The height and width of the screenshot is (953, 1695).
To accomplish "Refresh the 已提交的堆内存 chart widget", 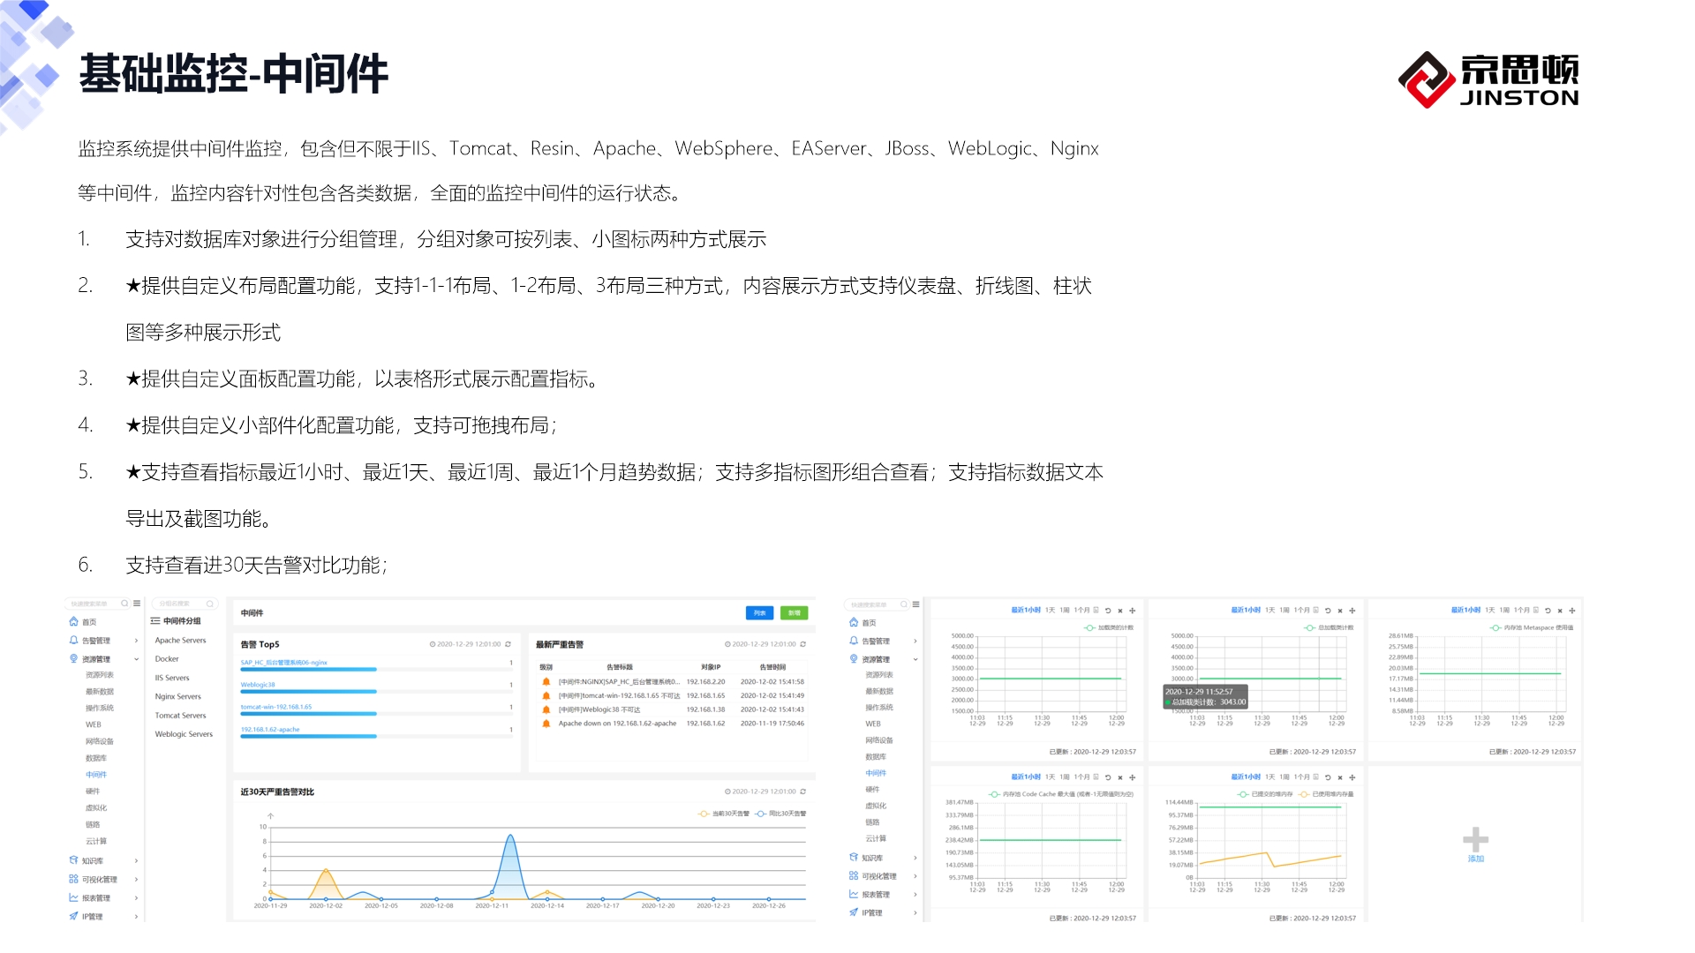I will [x=1328, y=777].
